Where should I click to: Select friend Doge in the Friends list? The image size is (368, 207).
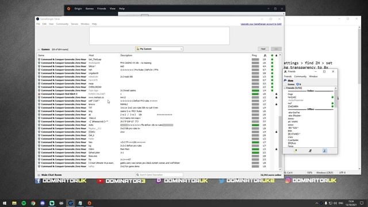tap(290, 94)
